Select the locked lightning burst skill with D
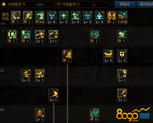Image resolution: width=153 pixels, height=123 pixels. coord(67,54)
